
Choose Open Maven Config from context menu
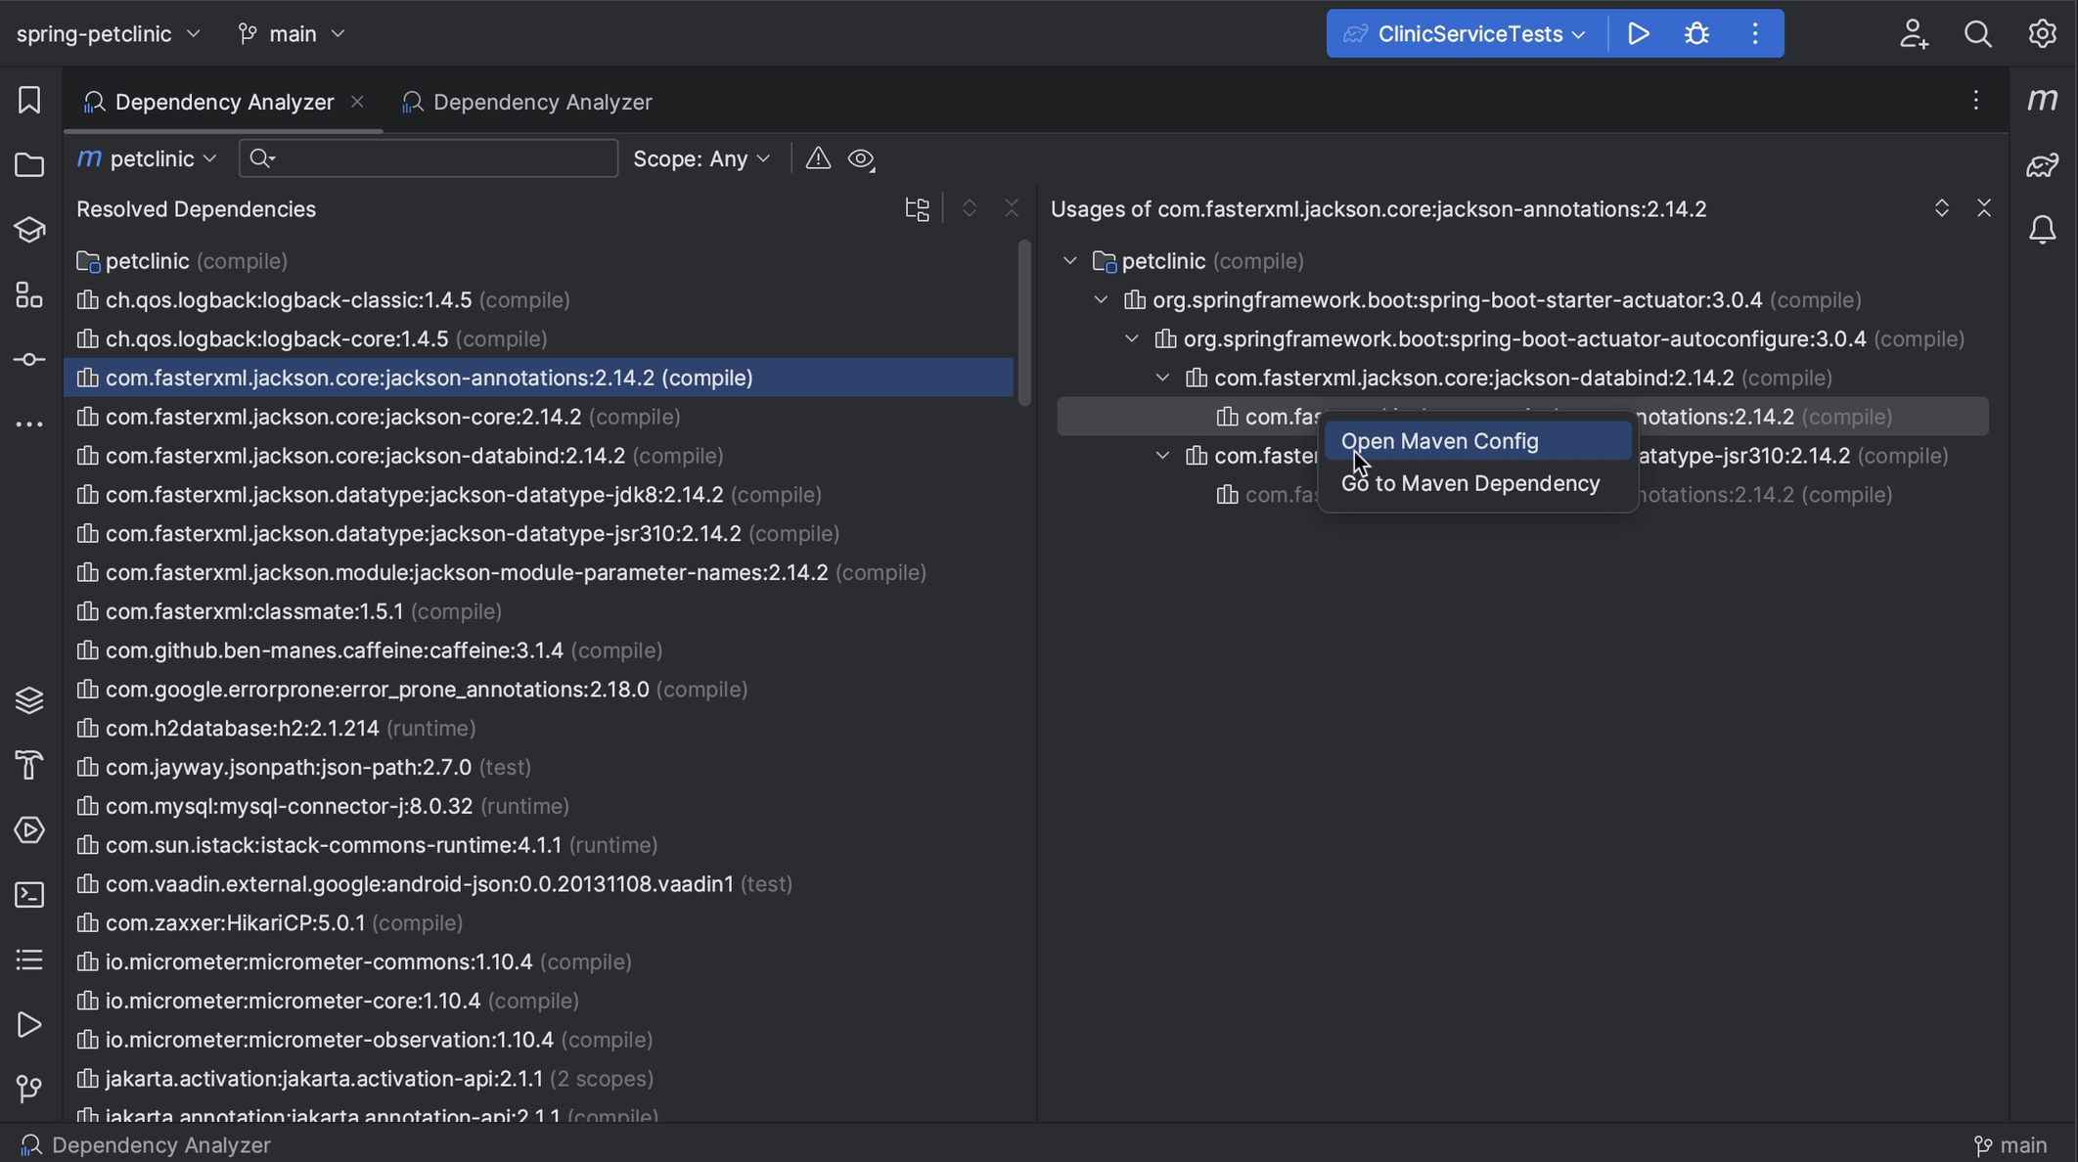tap(1440, 441)
